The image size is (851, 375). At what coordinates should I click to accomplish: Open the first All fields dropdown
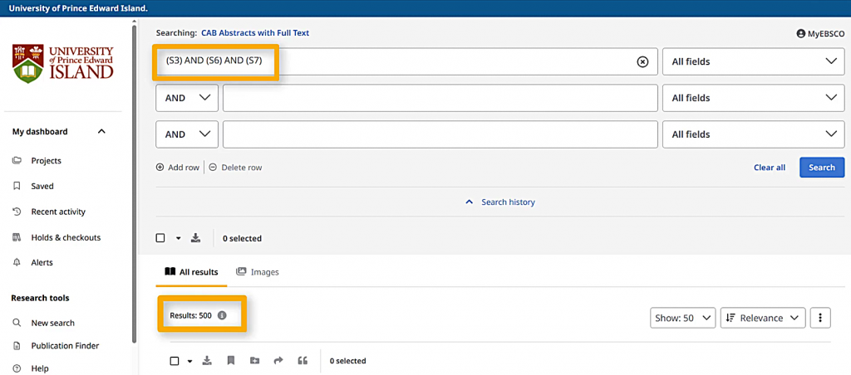[x=752, y=61]
